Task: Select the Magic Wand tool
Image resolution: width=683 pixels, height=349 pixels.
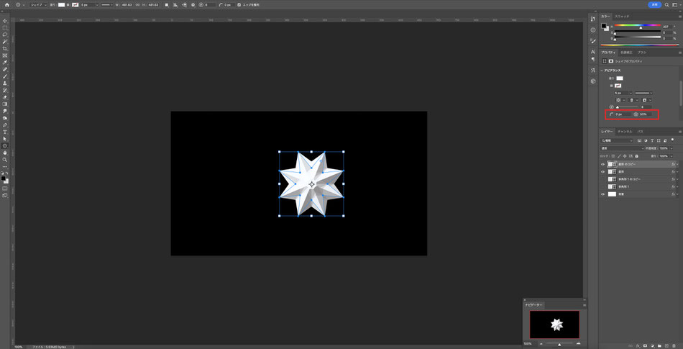Action: click(x=5, y=42)
